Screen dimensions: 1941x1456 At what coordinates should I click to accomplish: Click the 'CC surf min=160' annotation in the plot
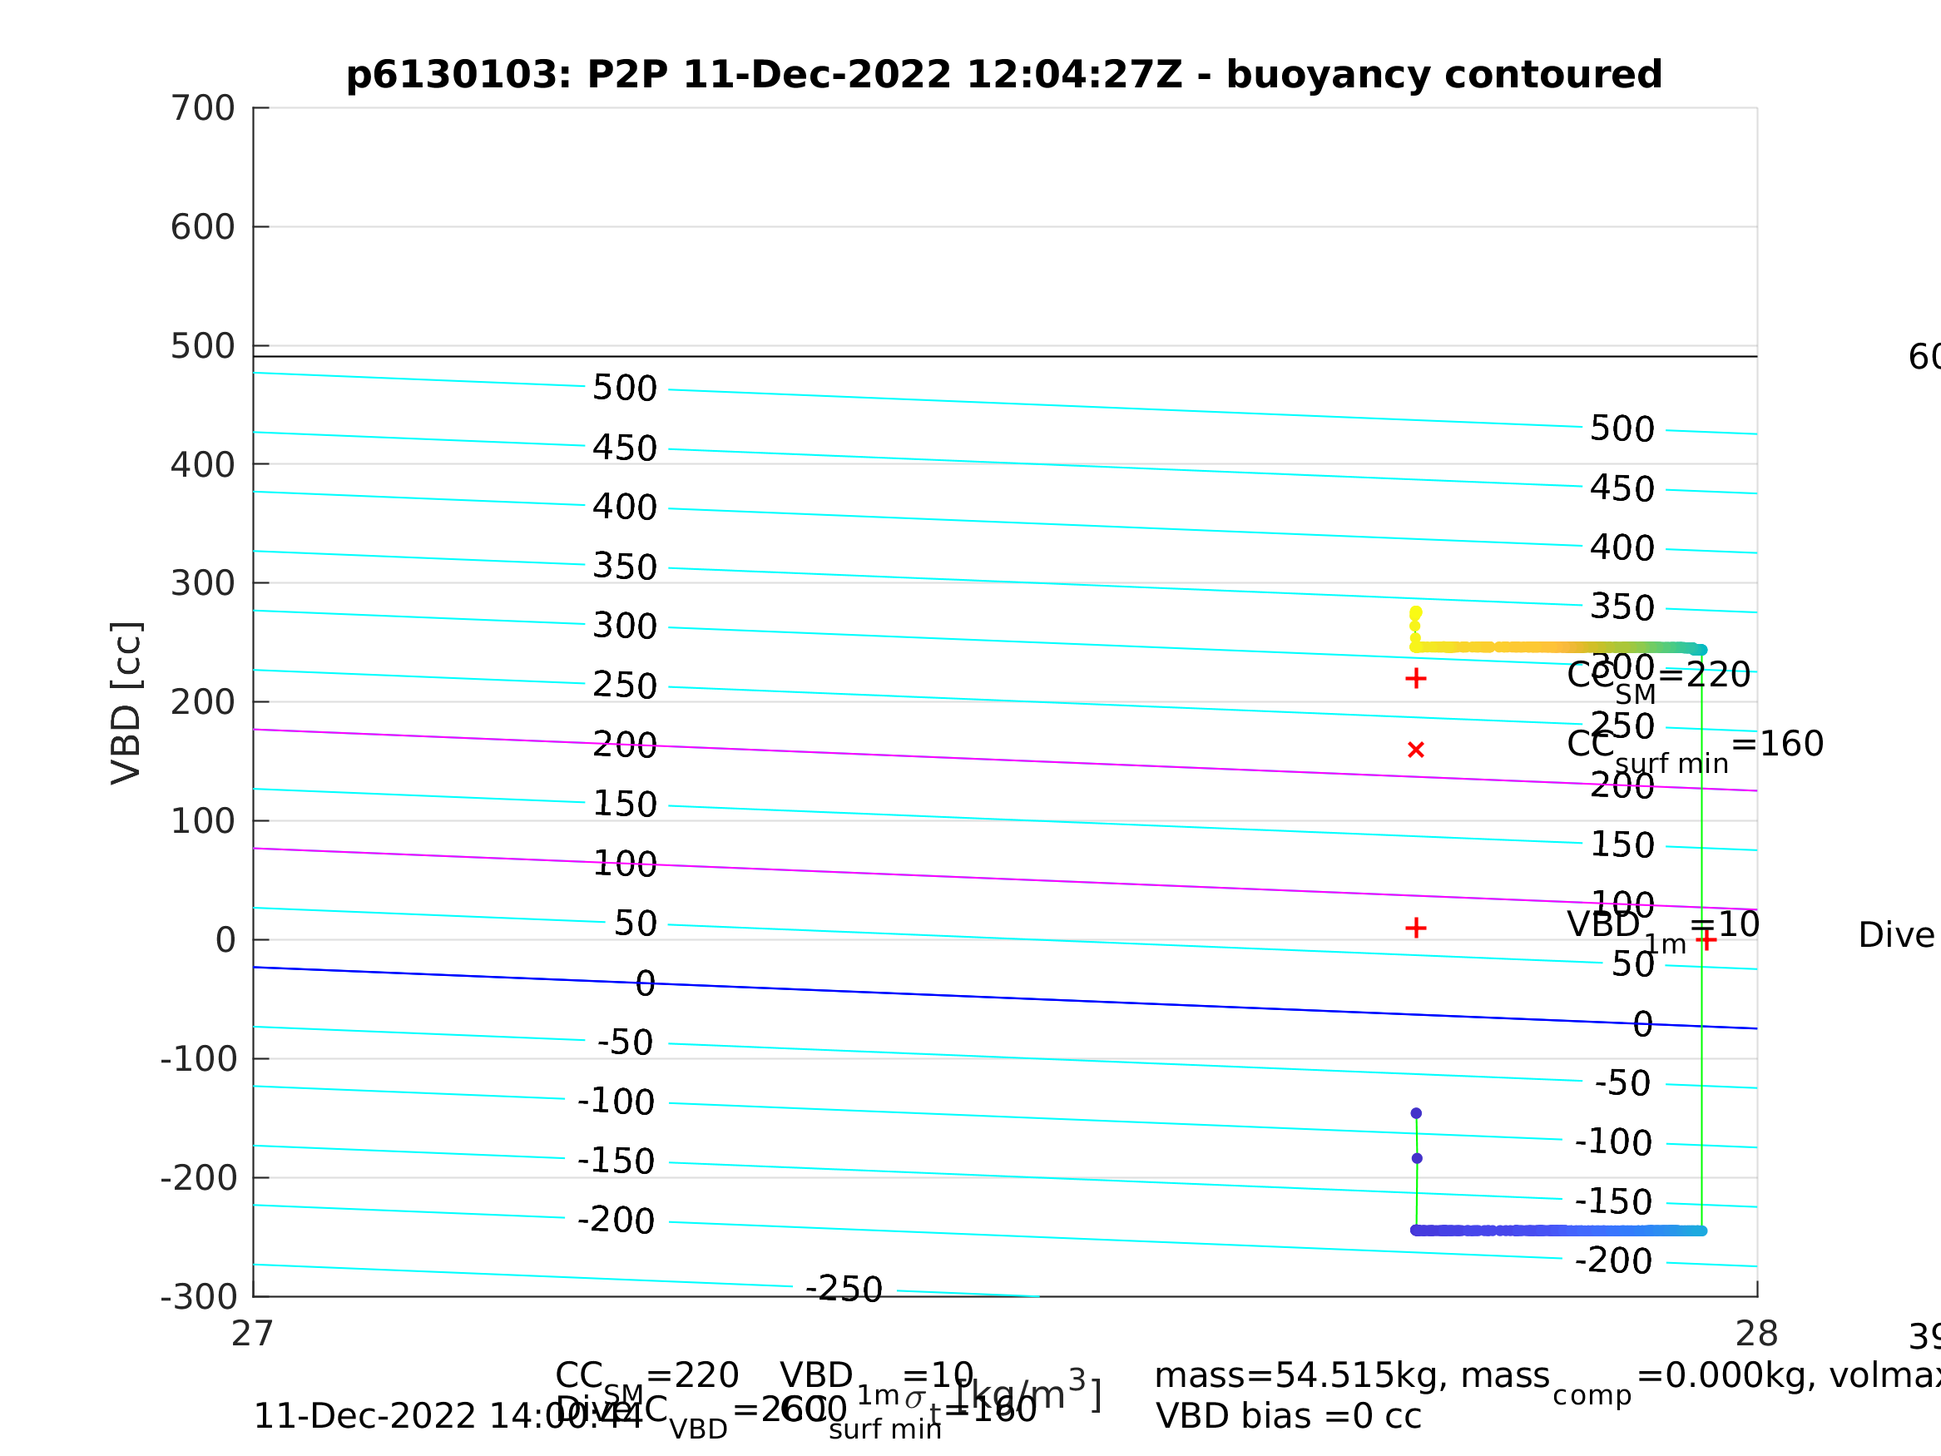click(1696, 750)
